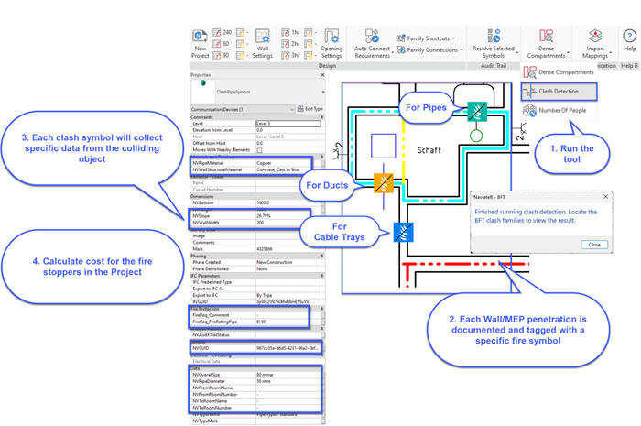Viewport: 641px width, 426px height.
Task: Click Close in the NaviateB - BFT dialog
Action: [x=594, y=245]
